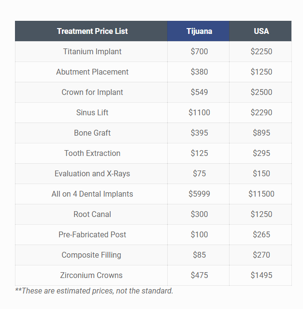Select the Root Canal treatment name
The width and height of the screenshot is (303, 309).
(x=92, y=214)
